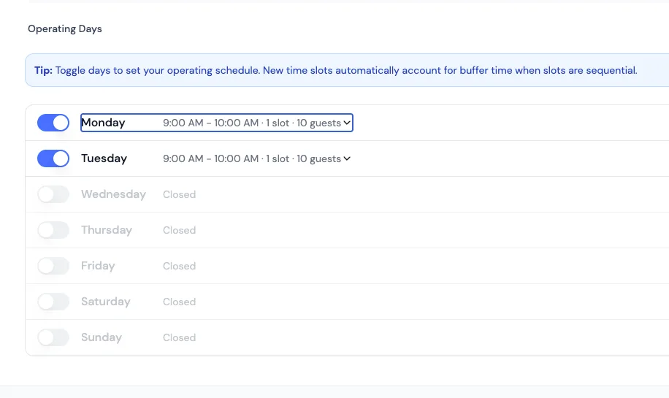Expand Monday's schedule chevron arrow
Viewport: 669px width, 398px height.
coord(347,123)
